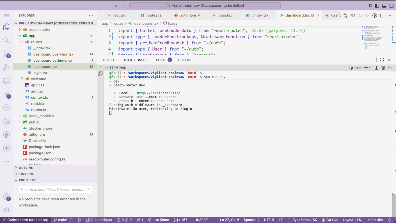
Task: Open the Accounts icon in activity bar
Action: tap(6, 197)
